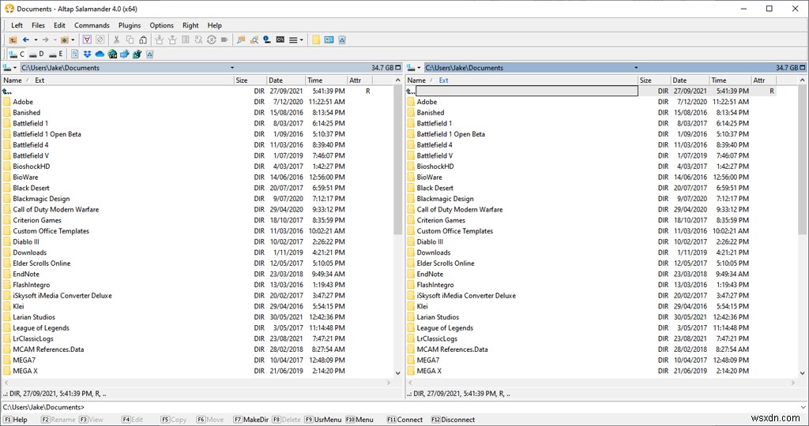Viewport: 809px width, 426px height.
Task: Click the folder with magnifier search icon
Action: [x=254, y=39]
